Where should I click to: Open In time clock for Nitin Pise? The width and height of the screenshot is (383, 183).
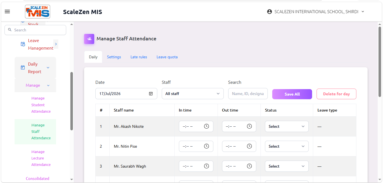tap(206, 146)
